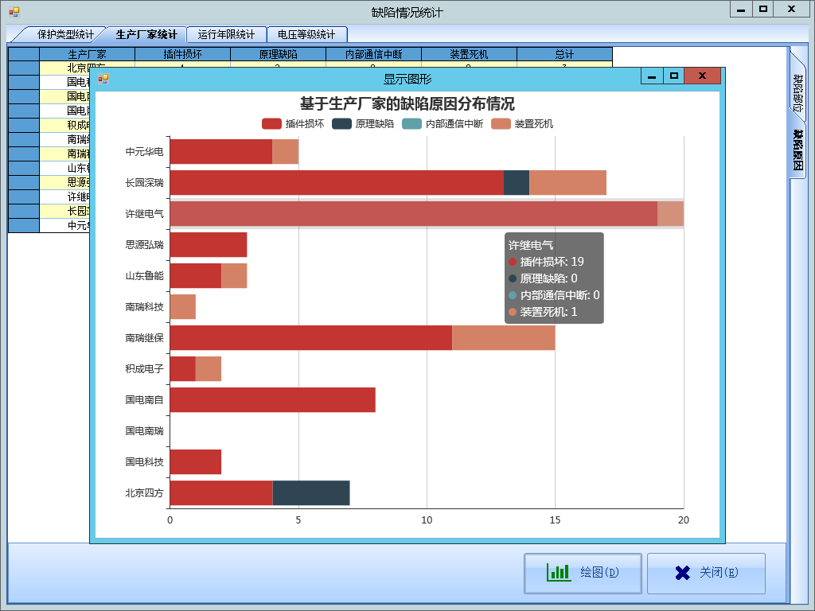Click the dark blue legend swatch for 原理缺陷
Image resolution: width=815 pixels, height=611 pixels.
coord(341,123)
